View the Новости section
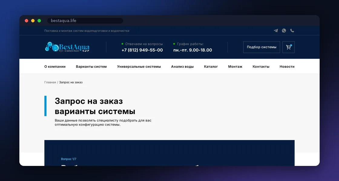This screenshot has height=181, width=339. 287,67
